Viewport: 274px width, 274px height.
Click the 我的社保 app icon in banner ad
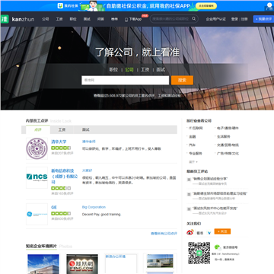[60, 5]
